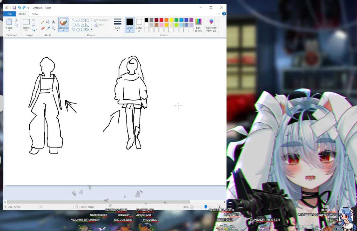
Task: Click the Cut scissors icon
Action: pyautogui.click(x=16, y=20)
